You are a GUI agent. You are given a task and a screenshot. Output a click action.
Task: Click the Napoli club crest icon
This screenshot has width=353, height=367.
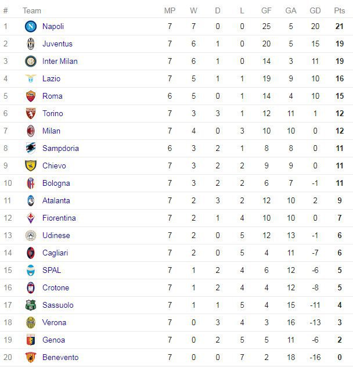click(31, 26)
